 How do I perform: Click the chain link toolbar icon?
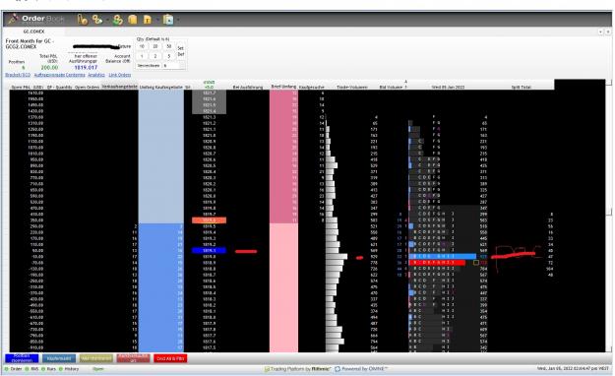[96, 20]
